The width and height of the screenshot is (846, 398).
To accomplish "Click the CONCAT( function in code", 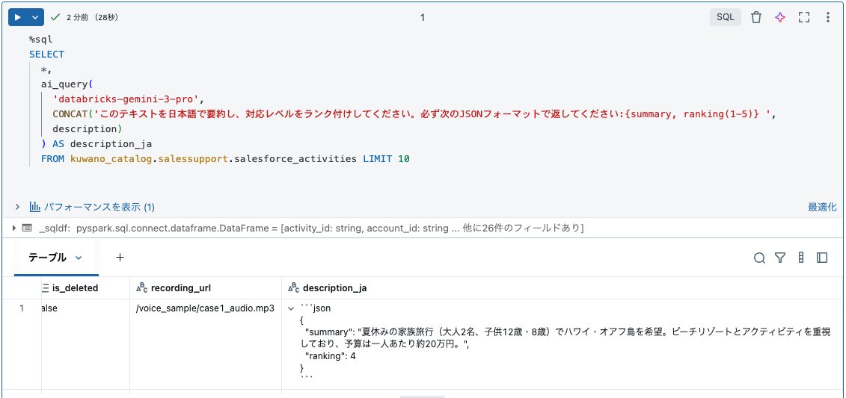I will tap(73, 114).
